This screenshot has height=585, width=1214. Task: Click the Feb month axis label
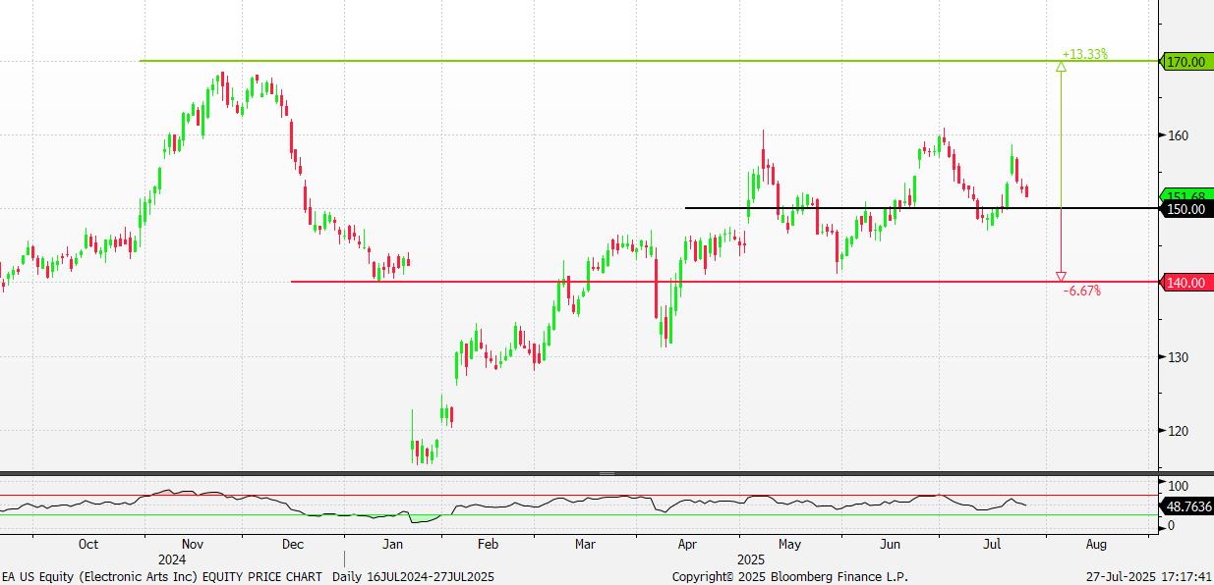click(488, 544)
